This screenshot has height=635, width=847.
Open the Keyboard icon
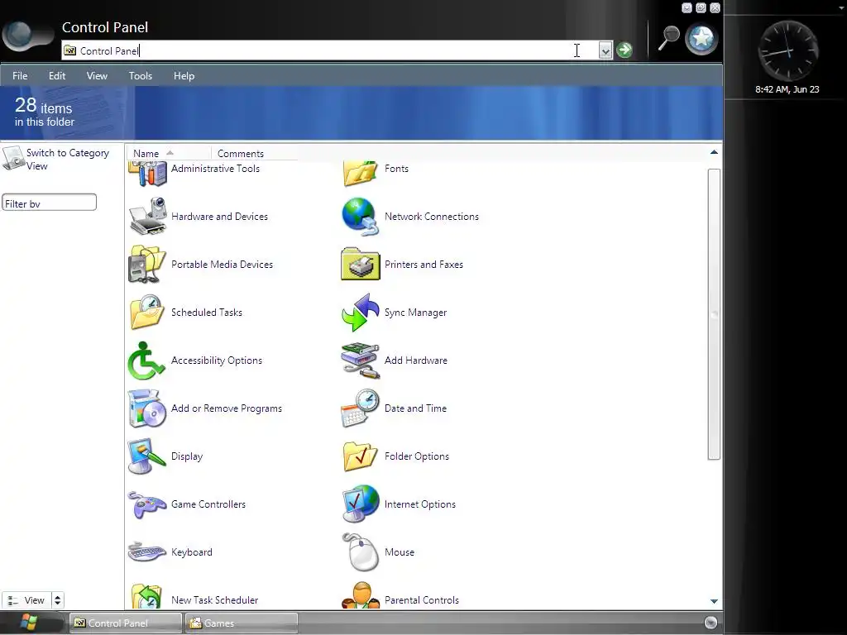(147, 551)
